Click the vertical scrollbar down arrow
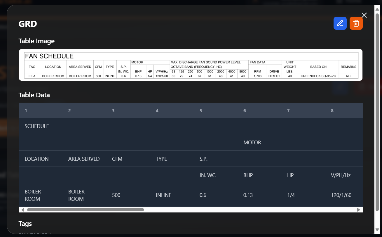Screen dimensions: 382x237 377,229
